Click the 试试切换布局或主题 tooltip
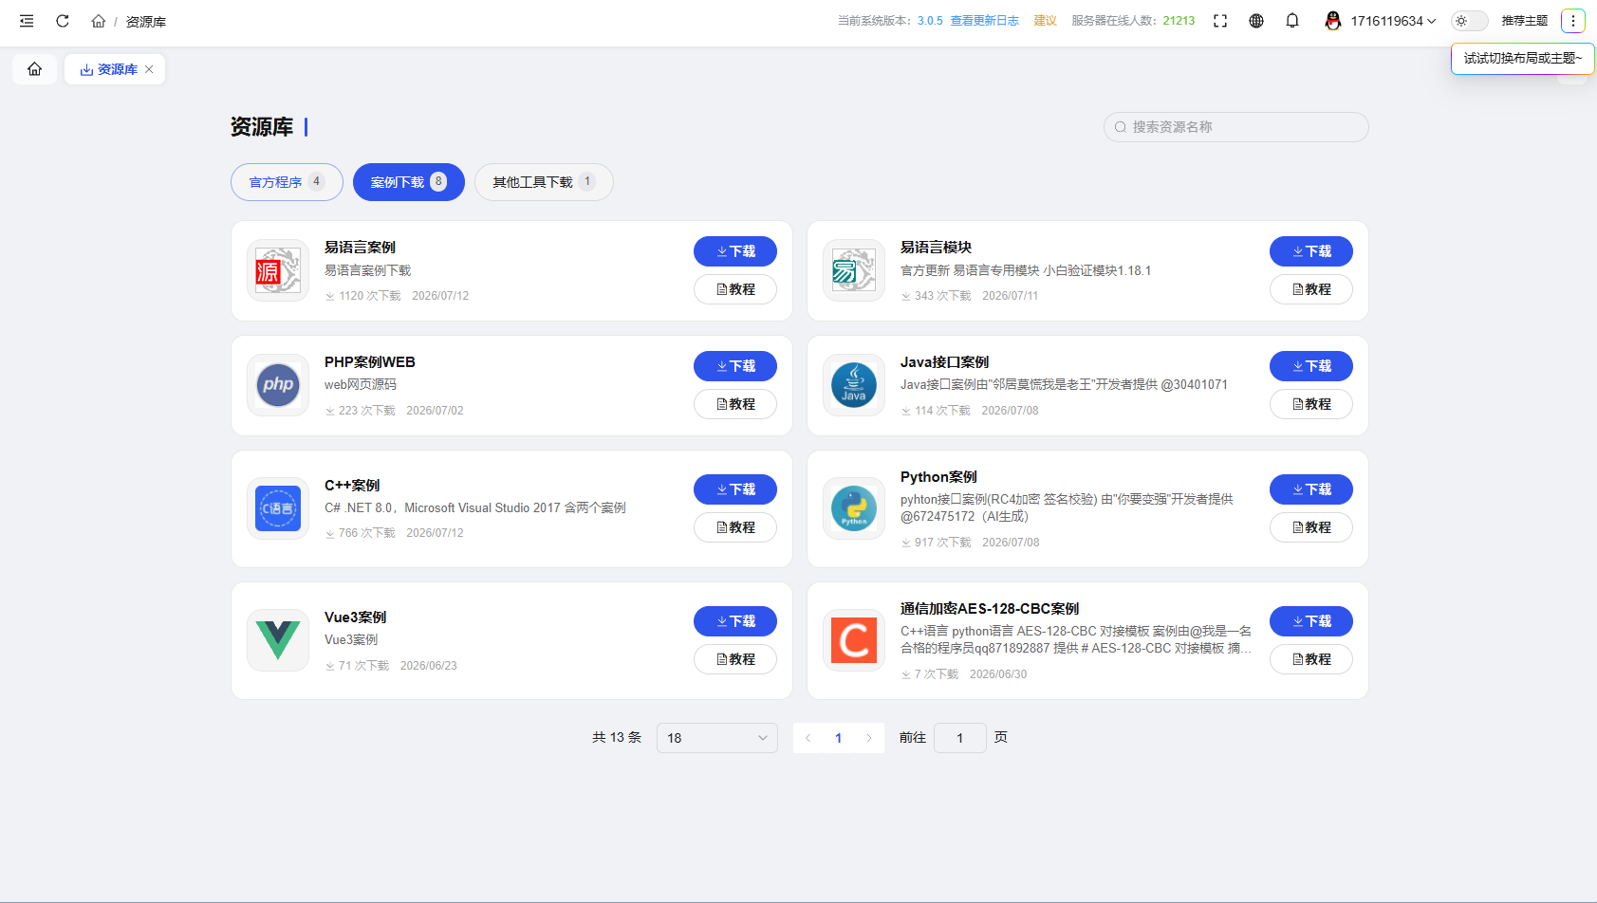This screenshot has width=1597, height=903. point(1523,58)
